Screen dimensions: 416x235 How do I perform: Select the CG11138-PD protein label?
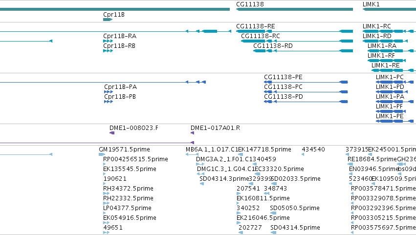click(284, 97)
